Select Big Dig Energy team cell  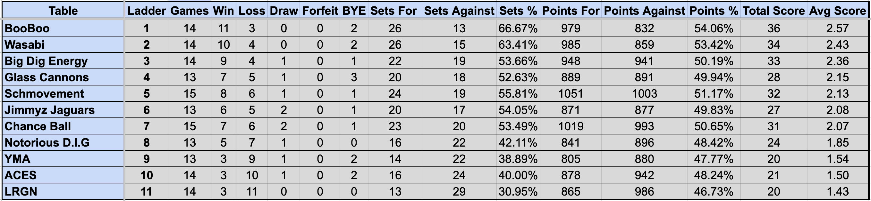coord(63,61)
